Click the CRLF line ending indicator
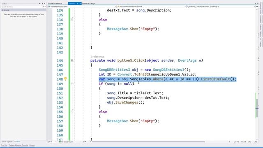Viewport: 263px width, 148px height. (256, 142)
